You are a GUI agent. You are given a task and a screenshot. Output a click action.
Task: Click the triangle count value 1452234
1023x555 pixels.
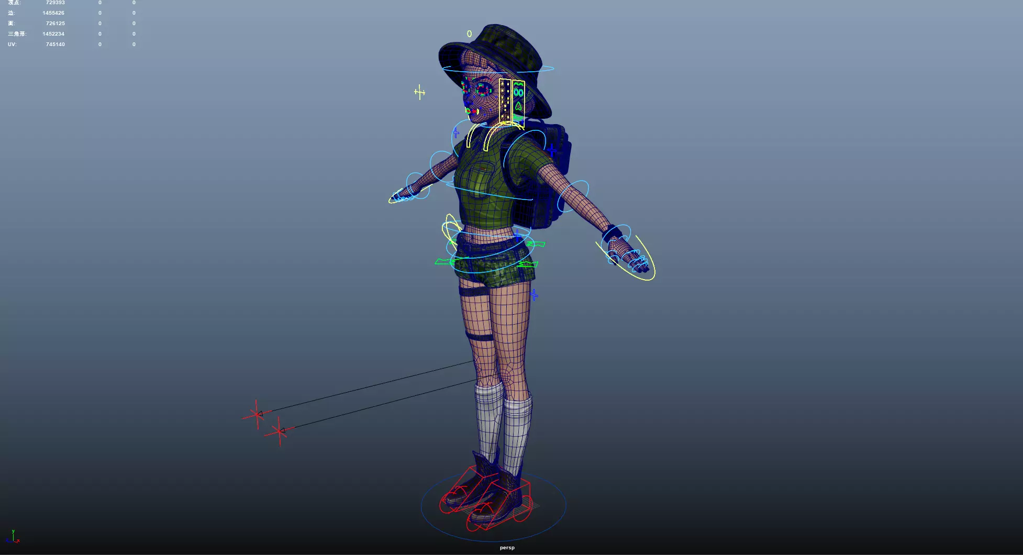53,34
